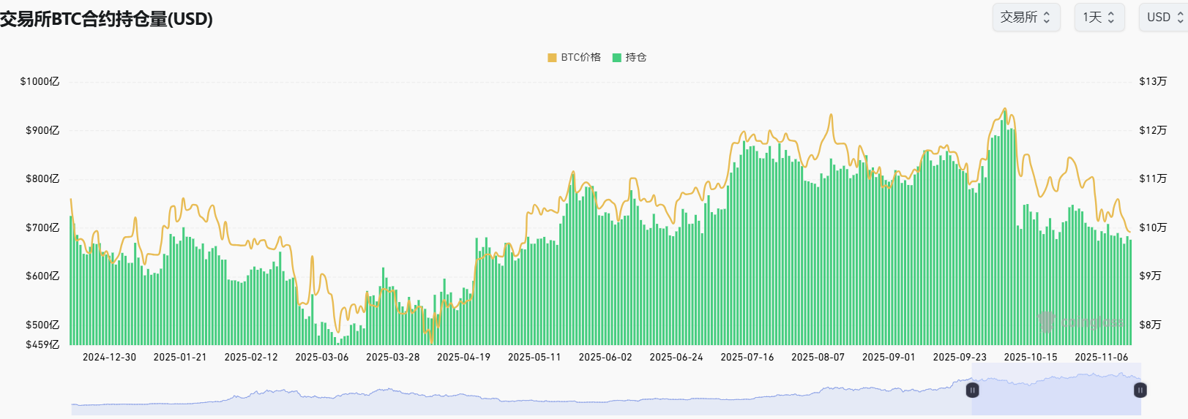Click the 2025-03-06 date label on x-axis
1188x419 pixels.
point(321,357)
